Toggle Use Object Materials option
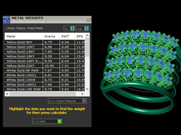 click(67, 101)
